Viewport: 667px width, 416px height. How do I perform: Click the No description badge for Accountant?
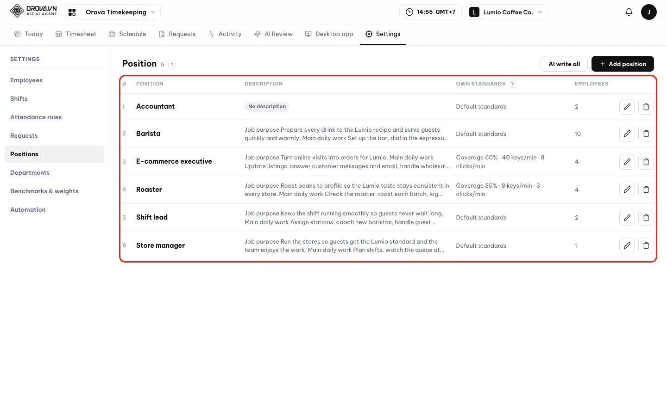pyautogui.click(x=267, y=107)
